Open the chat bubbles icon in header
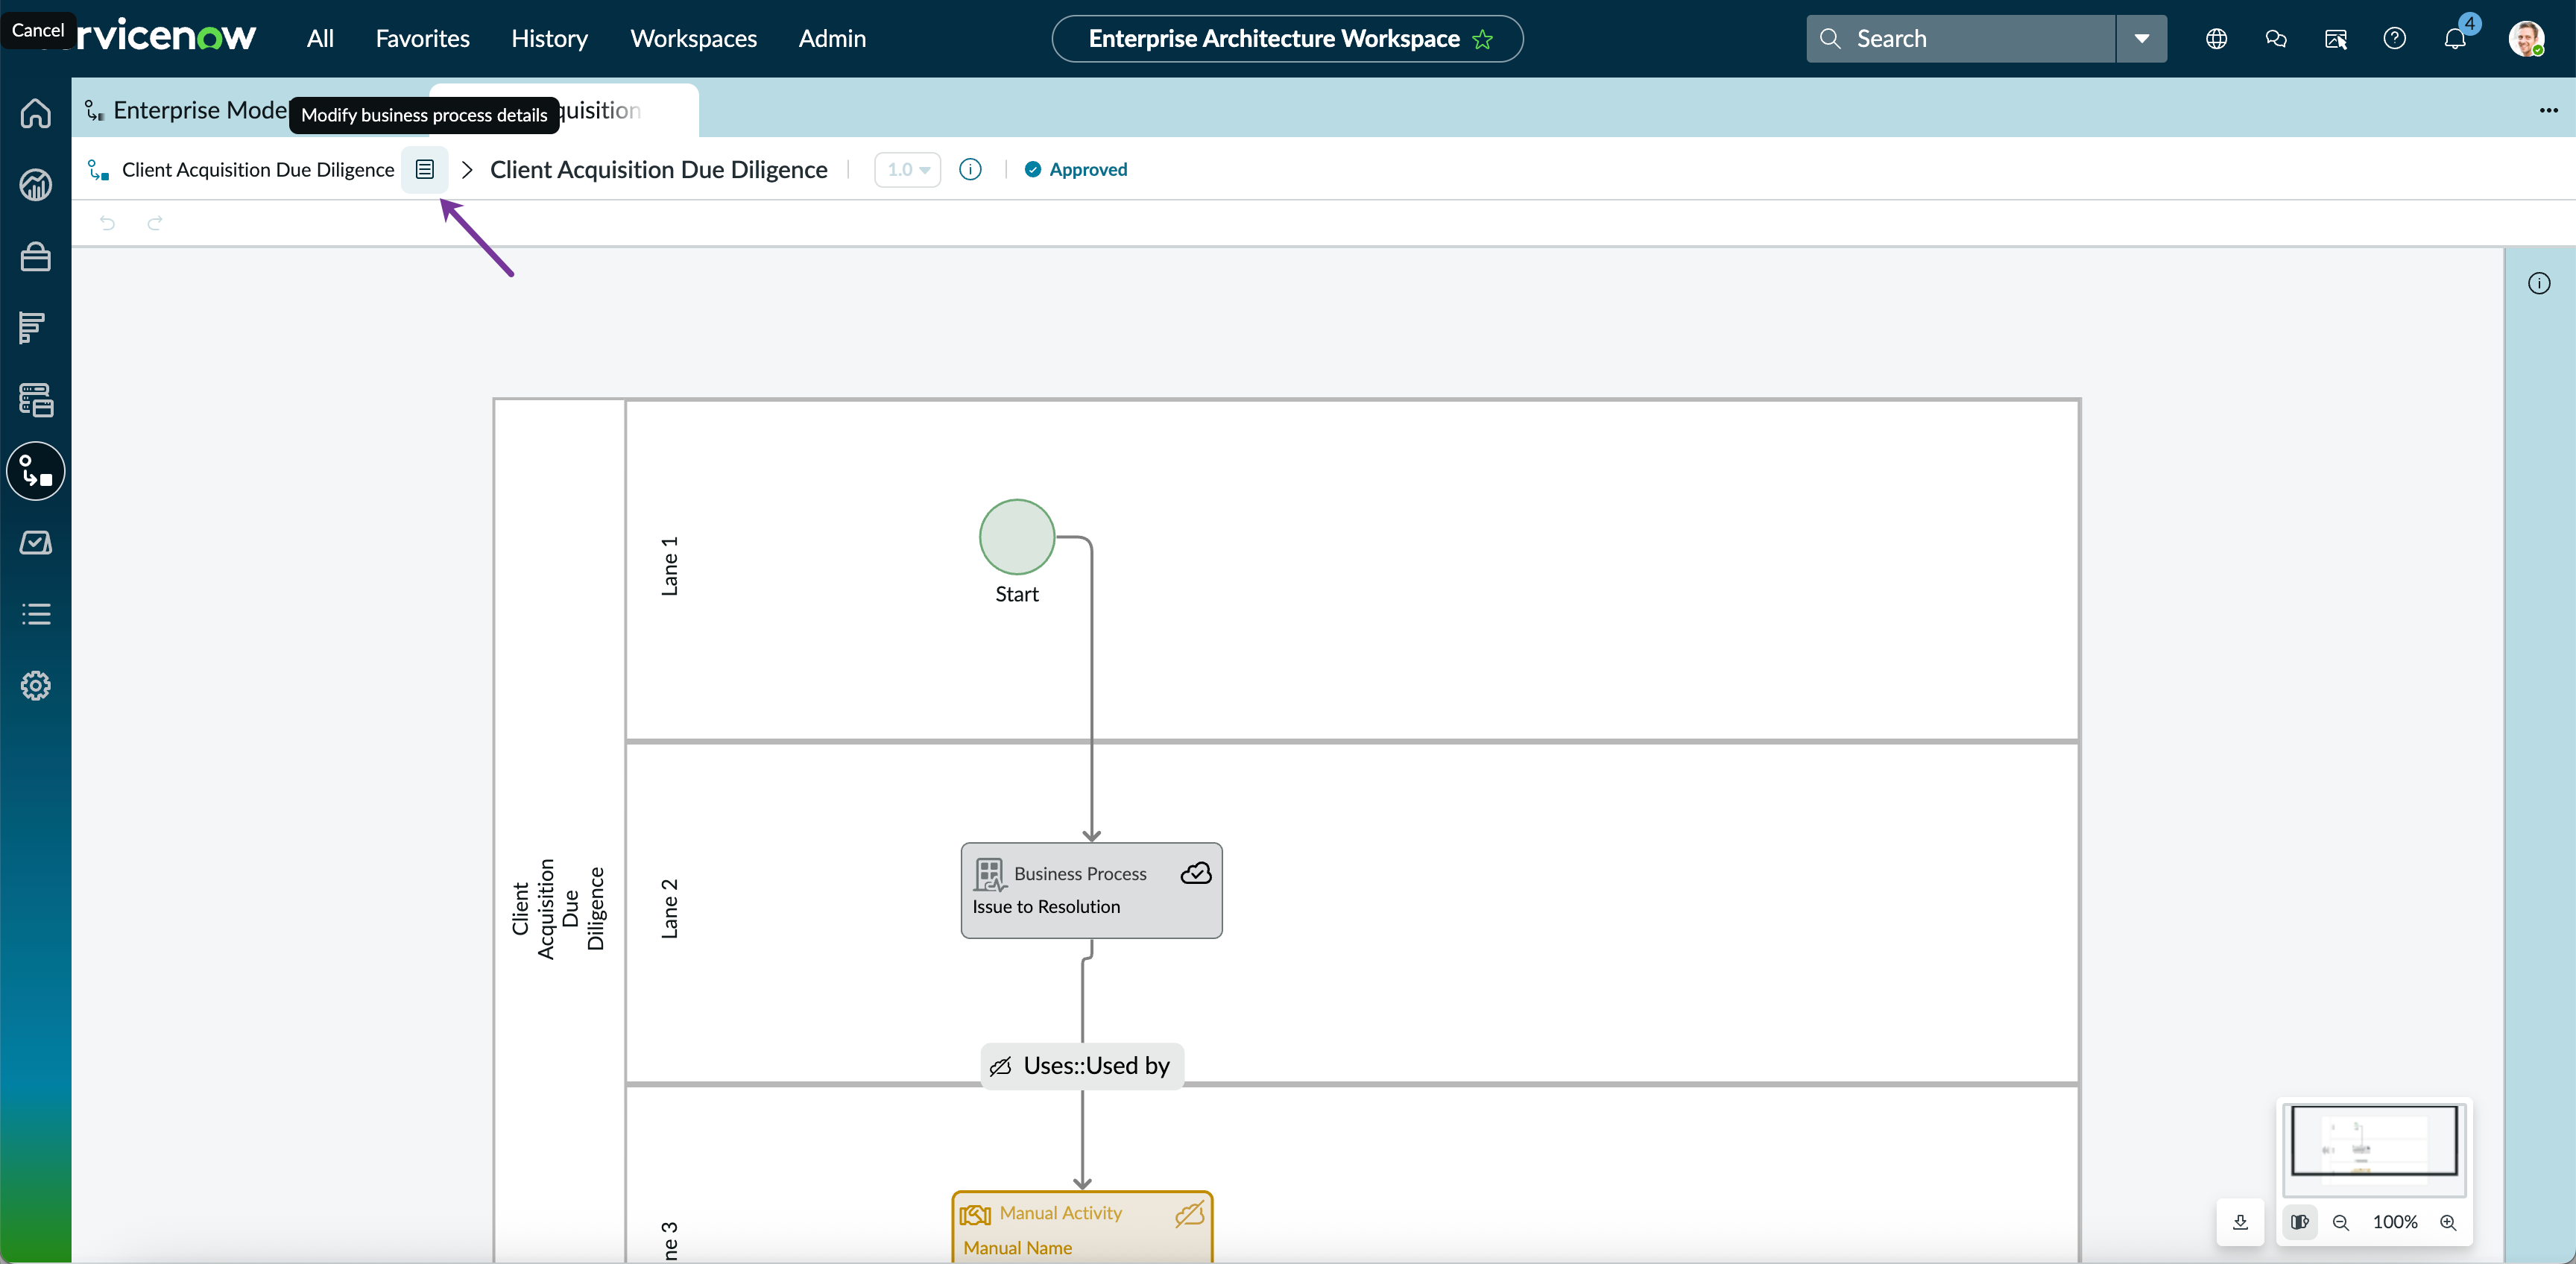Screen dimensions: 2576x1264 pos(2276,39)
